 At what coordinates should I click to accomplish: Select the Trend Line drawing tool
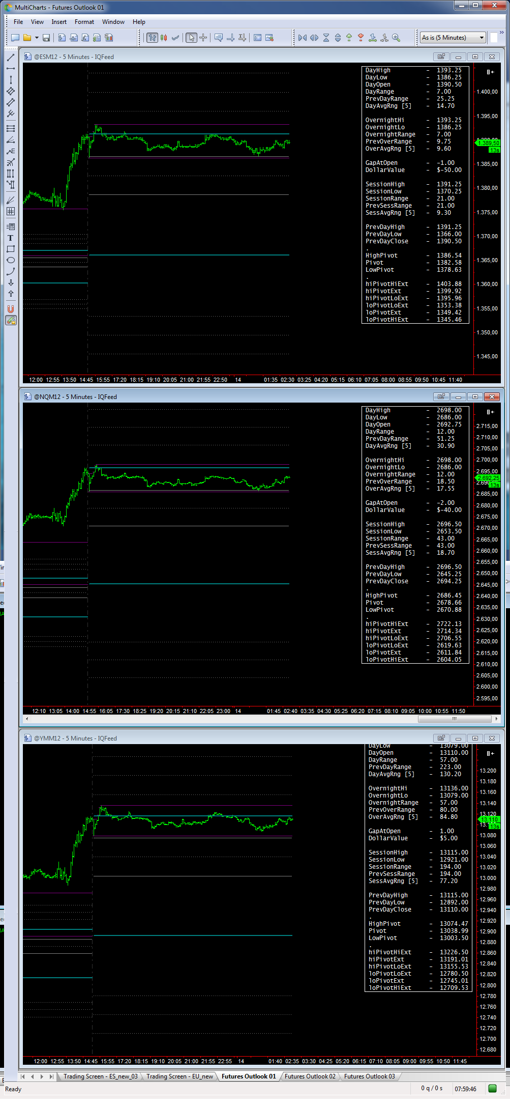click(x=11, y=58)
